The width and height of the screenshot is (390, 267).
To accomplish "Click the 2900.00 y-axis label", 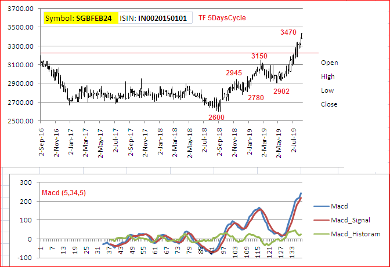I will (x=20, y=83).
